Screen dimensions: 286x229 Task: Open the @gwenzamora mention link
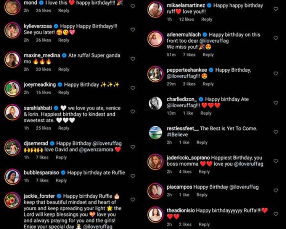tap(96, 150)
